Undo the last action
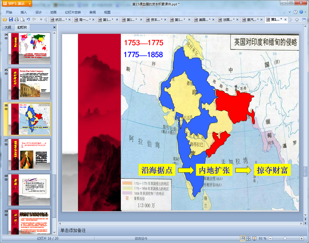Image resolution: width=309 pixels, height=243 pixels. (28, 20)
